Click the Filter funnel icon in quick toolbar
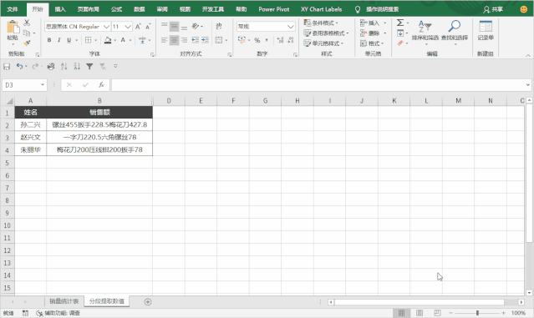 pyautogui.click(x=89, y=66)
